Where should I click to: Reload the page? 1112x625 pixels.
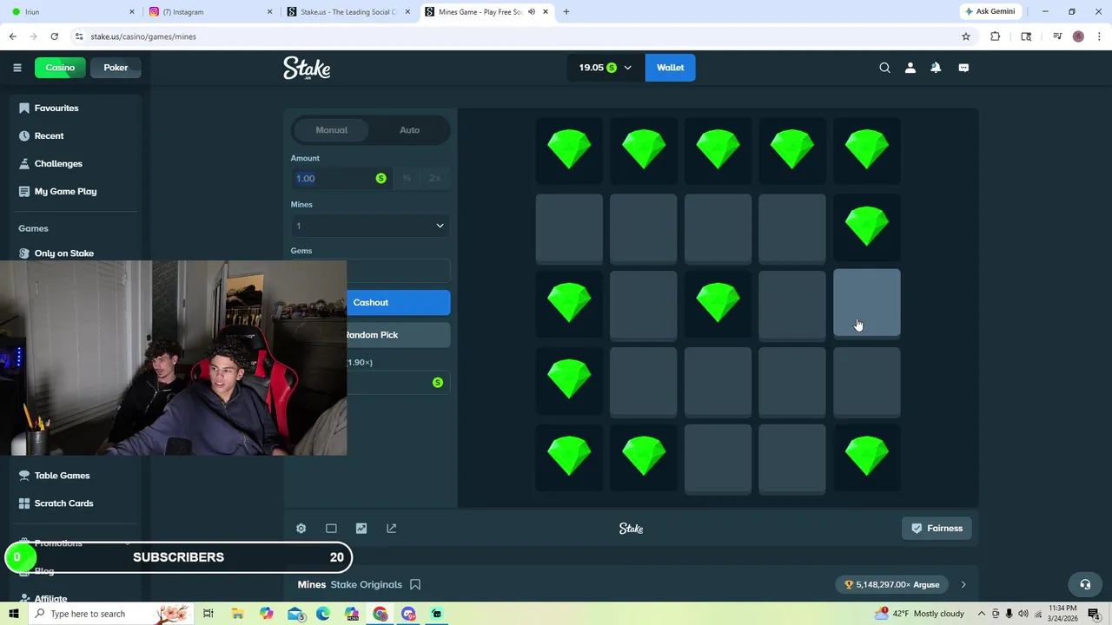click(54, 36)
